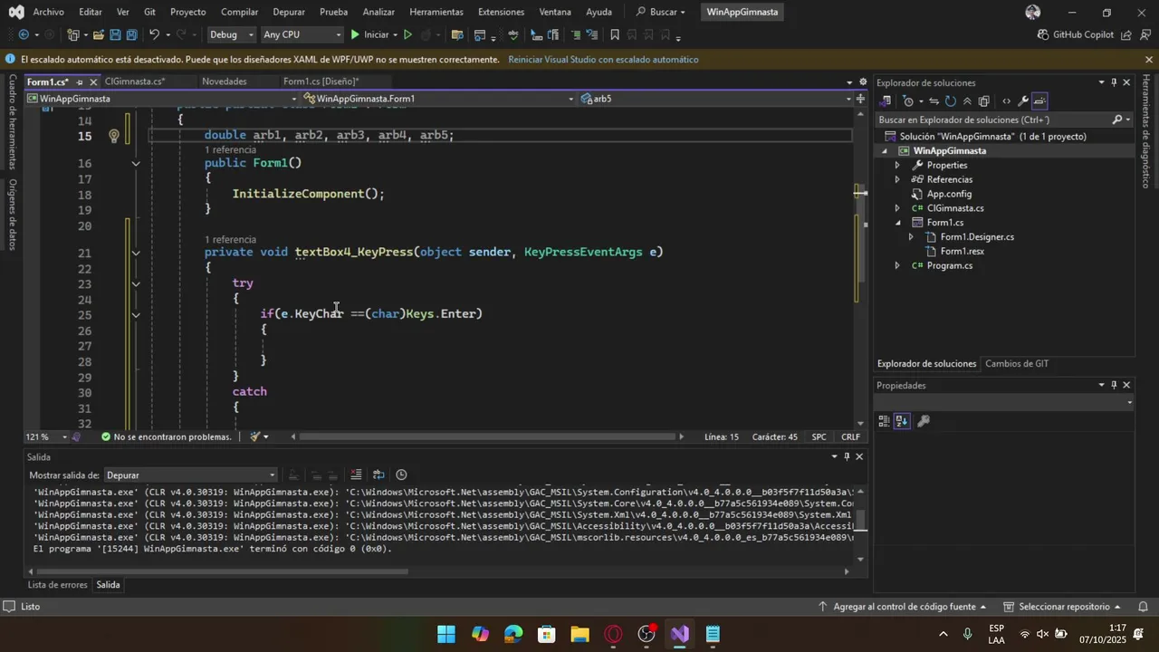Click Reiniciar Visual Studio con escalado automático link
Viewport: 1159px width, 652px height.
pos(603,60)
